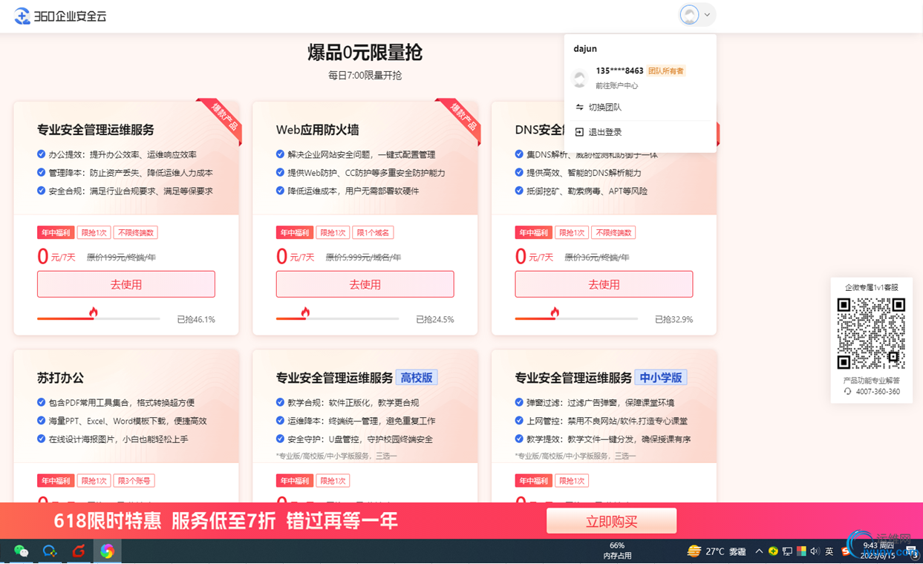Screen dimensions: 923x564
Task: Click the 高校版 badge
Action: (x=417, y=378)
